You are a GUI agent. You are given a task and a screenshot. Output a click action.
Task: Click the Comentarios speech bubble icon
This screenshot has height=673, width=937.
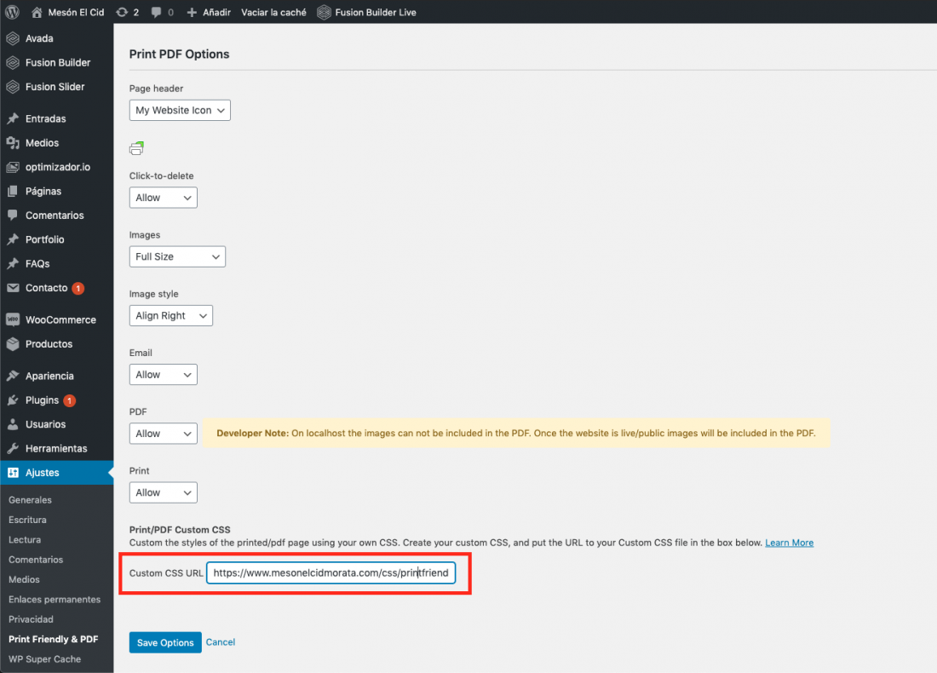(x=13, y=216)
